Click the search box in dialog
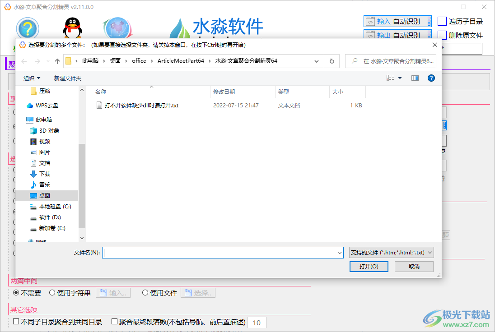 (391, 61)
